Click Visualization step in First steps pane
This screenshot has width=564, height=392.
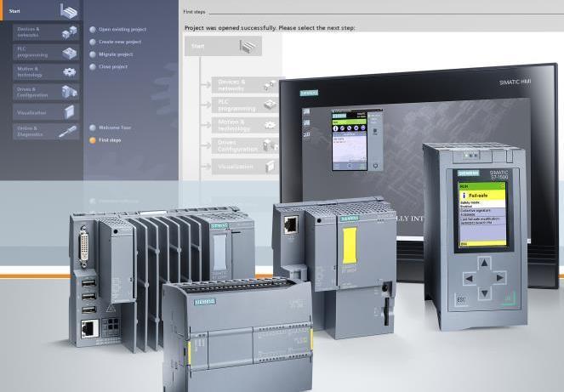click(x=245, y=166)
